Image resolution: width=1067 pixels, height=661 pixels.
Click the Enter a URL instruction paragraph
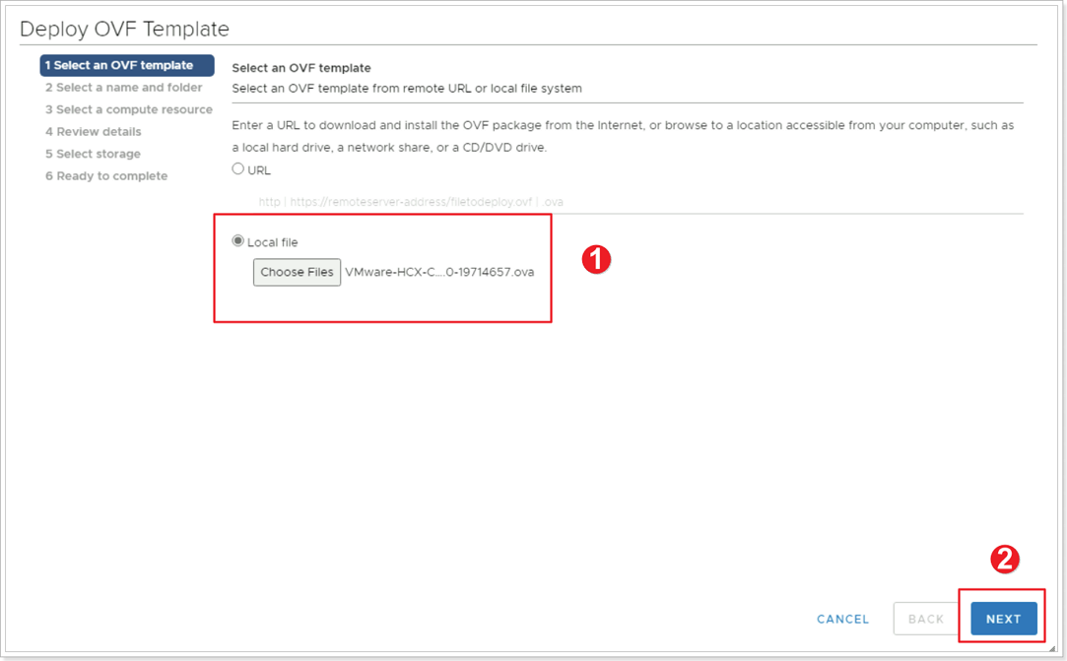coord(622,136)
